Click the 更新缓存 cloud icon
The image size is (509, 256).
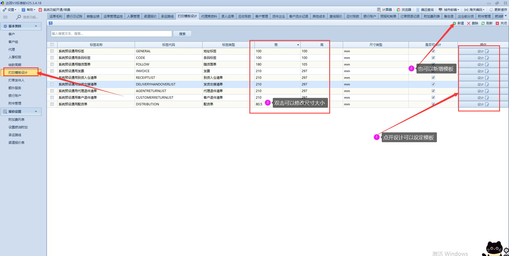point(491,10)
